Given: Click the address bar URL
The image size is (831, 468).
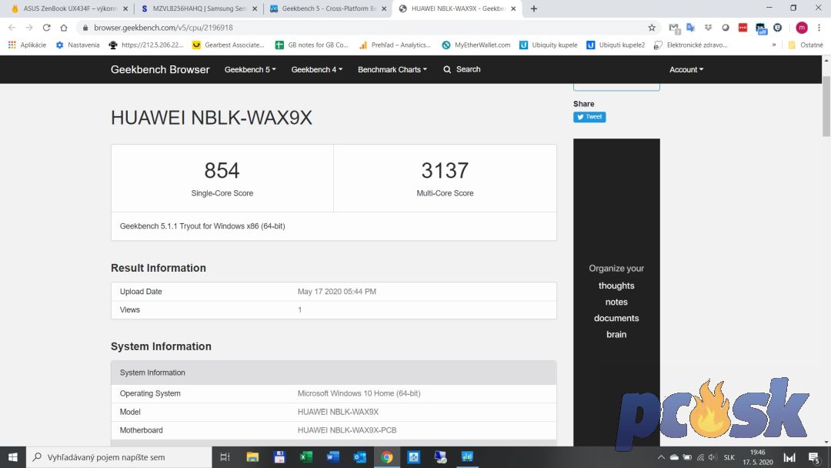Looking at the screenshot, I should coord(163,28).
